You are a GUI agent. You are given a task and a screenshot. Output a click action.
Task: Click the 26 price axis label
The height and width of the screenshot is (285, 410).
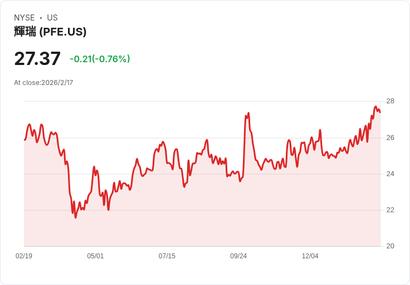click(390, 137)
